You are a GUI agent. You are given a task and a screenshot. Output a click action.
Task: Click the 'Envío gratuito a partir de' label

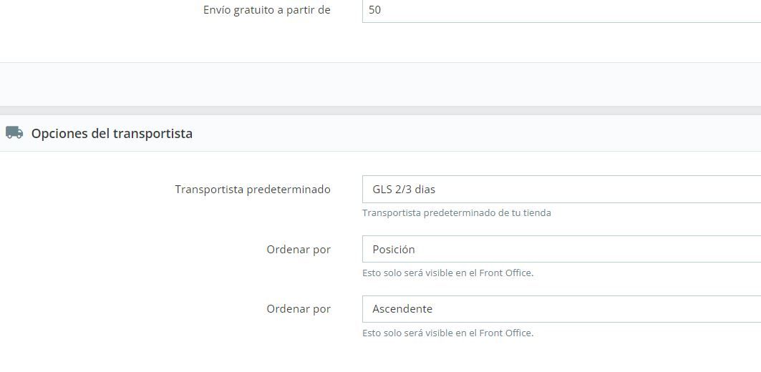click(x=267, y=10)
